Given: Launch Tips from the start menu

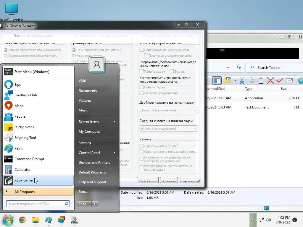Looking at the screenshot, I should pos(38,85).
